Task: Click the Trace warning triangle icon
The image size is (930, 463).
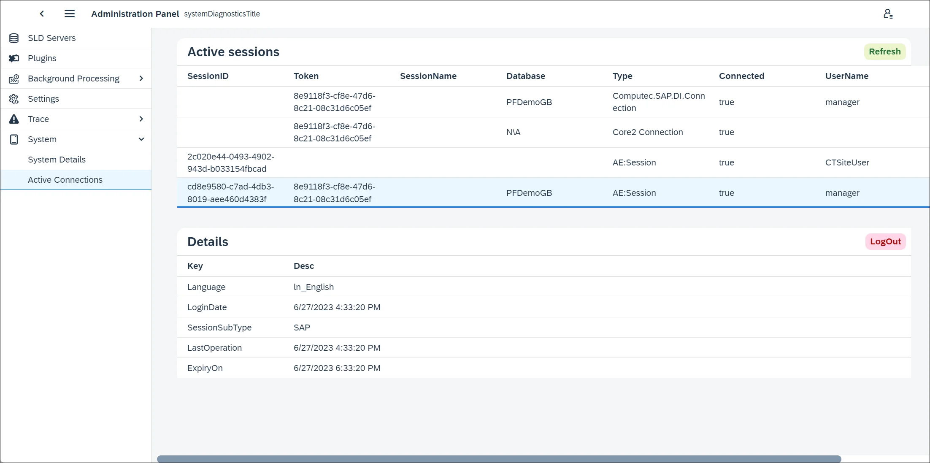Action: (x=14, y=119)
